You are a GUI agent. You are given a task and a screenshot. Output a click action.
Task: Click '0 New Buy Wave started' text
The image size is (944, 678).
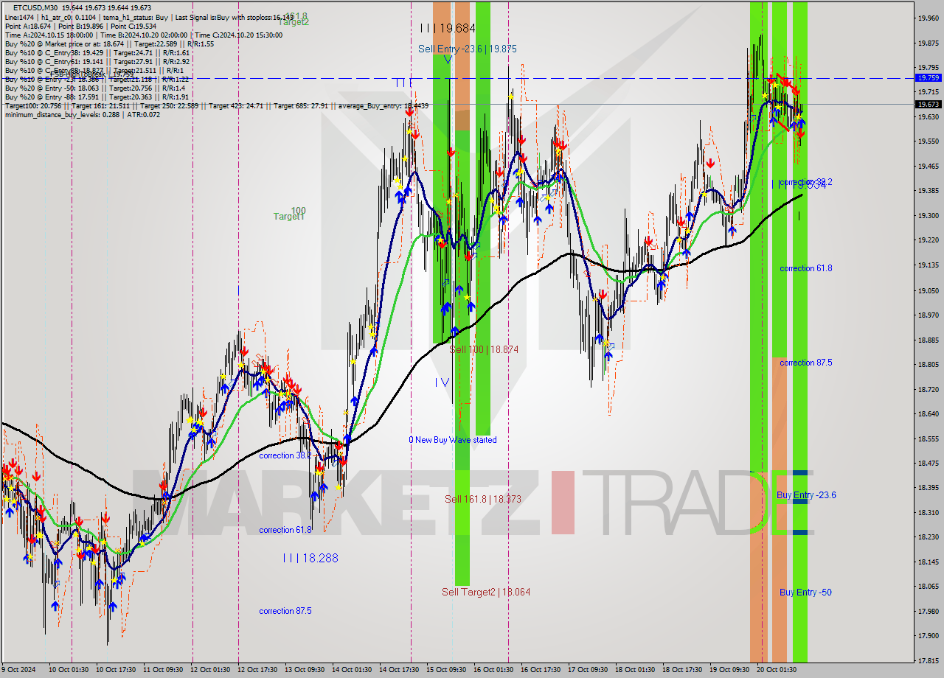pyautogui.click(x=453, y=440)
